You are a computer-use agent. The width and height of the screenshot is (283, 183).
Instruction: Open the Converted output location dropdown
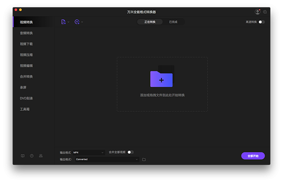[107, 159]
